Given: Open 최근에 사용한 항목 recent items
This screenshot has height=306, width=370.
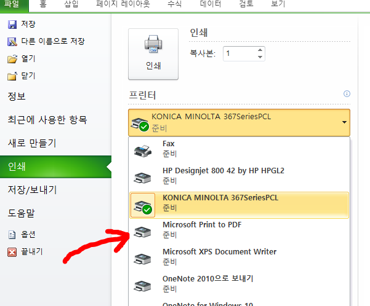Looking at the screenshot, I should click(x=47, y=120).
